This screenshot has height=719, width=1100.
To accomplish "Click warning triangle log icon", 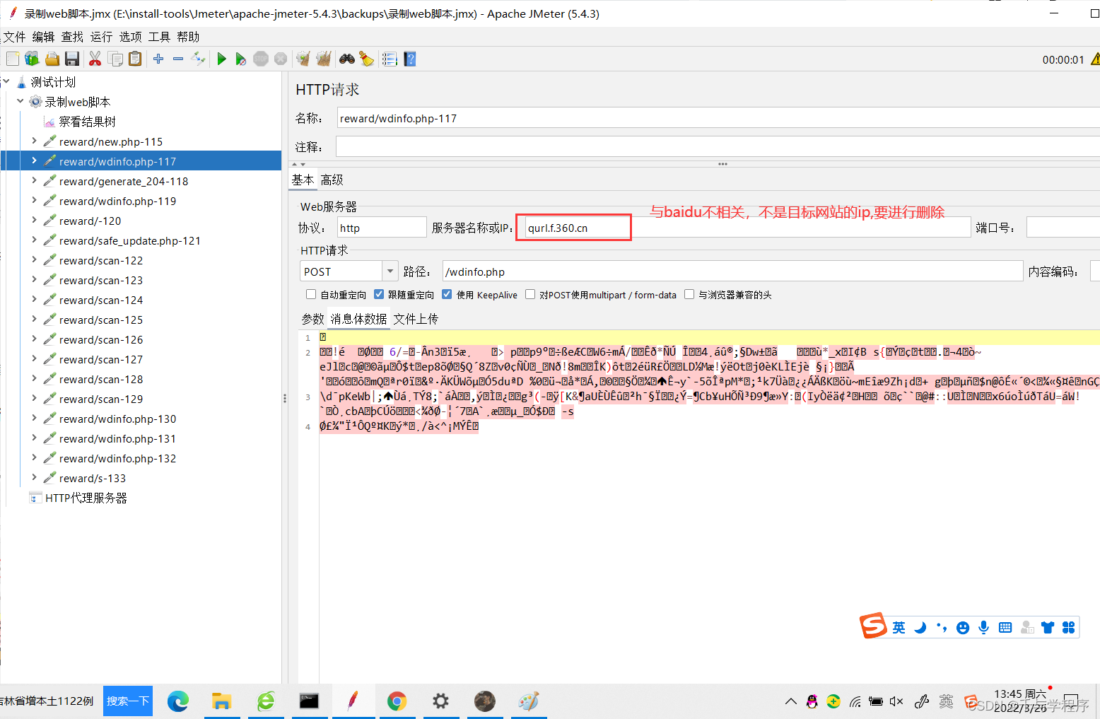I will tap(1095, 59).
